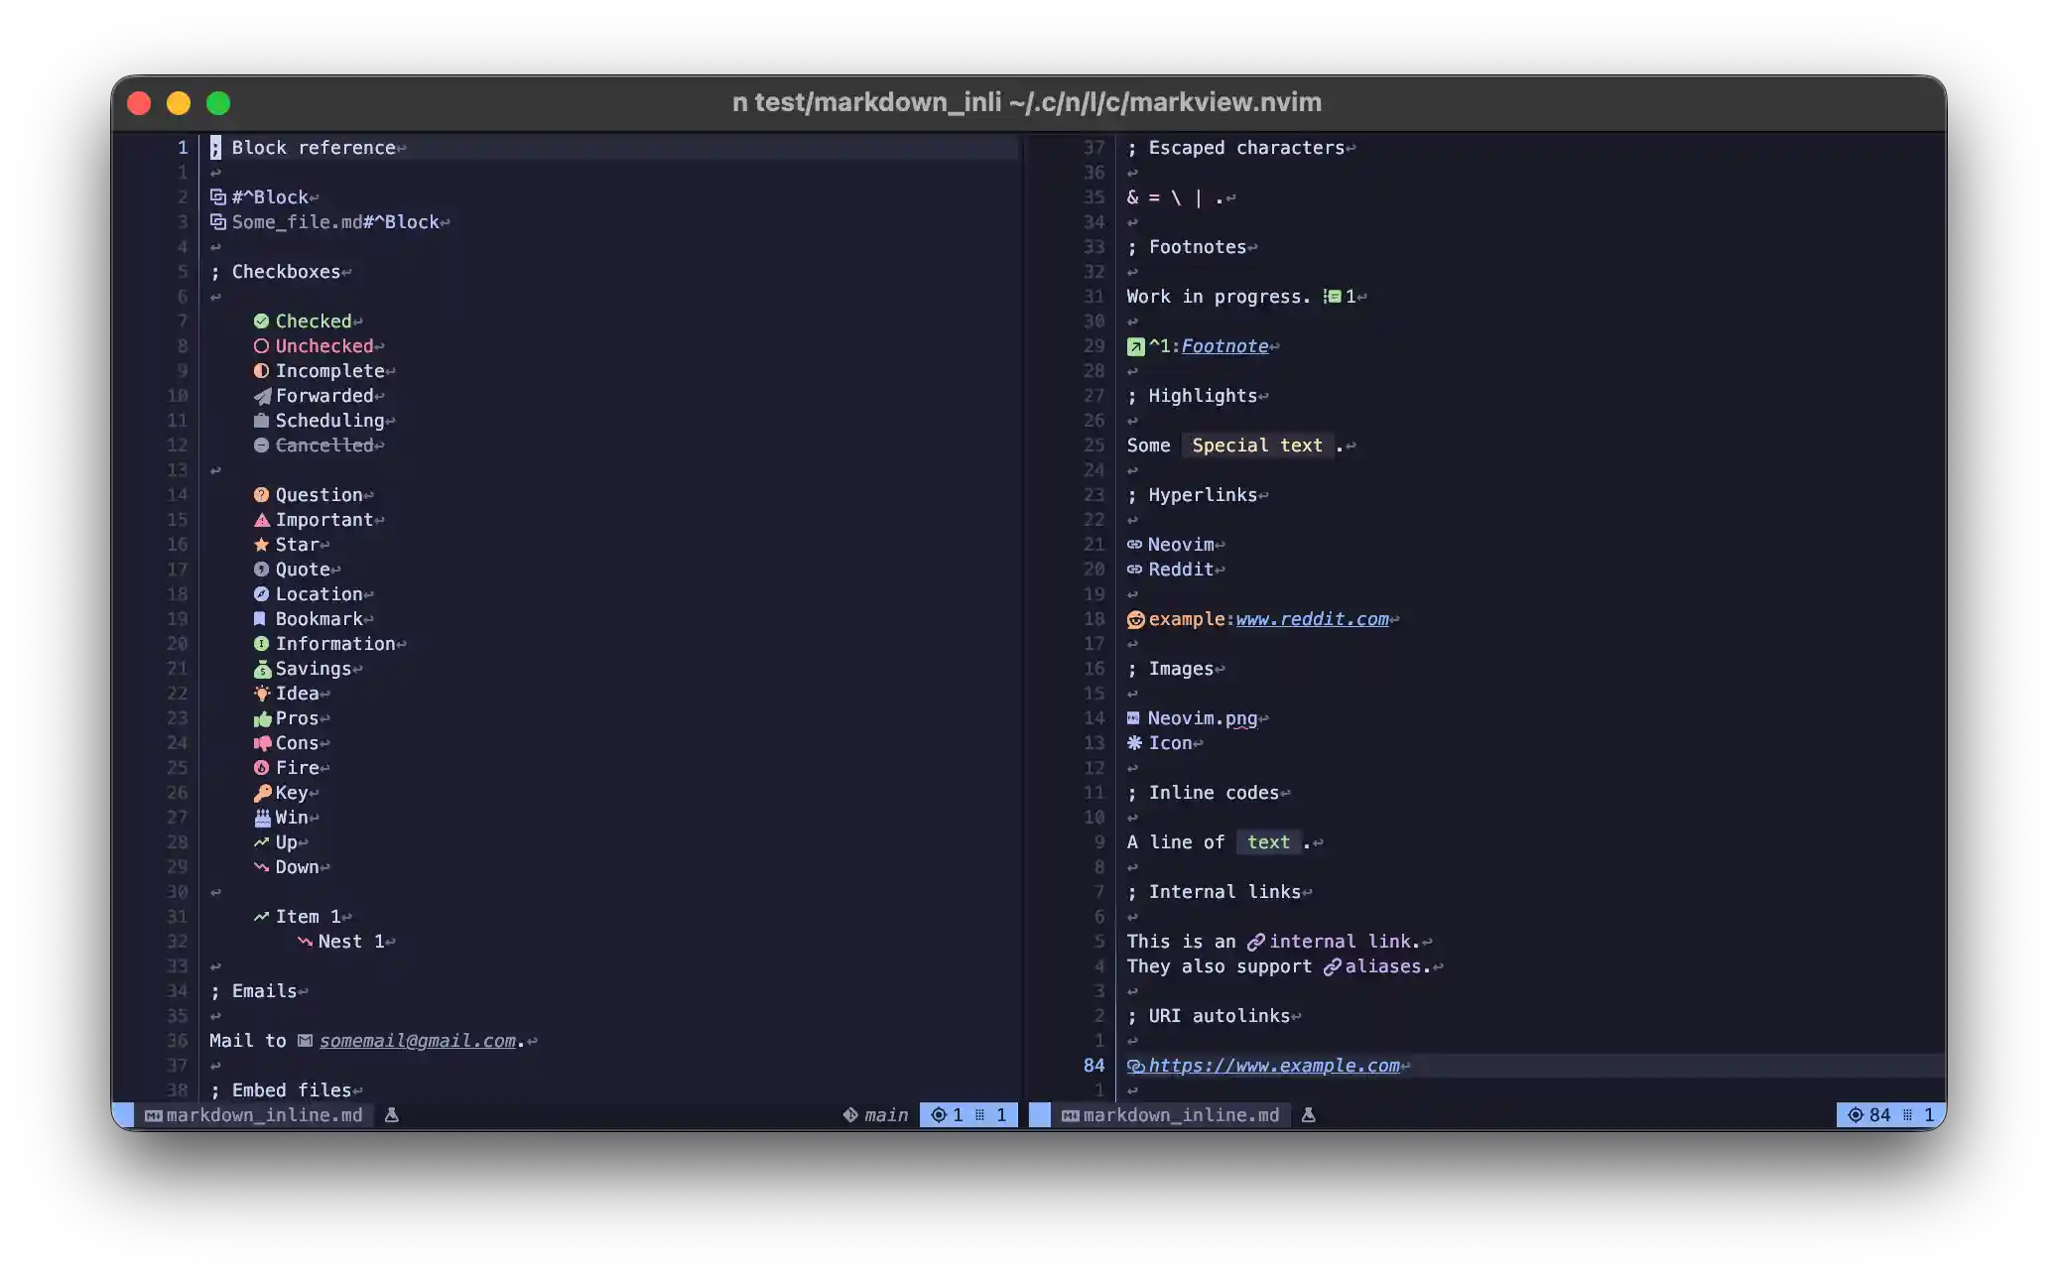Click the git branch icon beside main
2058x1278 pixels.
(850, 1115)
